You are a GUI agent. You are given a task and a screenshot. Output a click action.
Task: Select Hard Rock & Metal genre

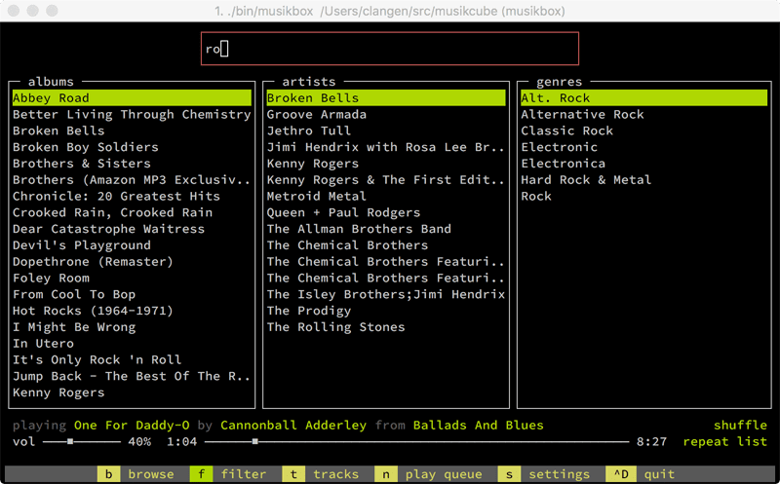(586, 180)
